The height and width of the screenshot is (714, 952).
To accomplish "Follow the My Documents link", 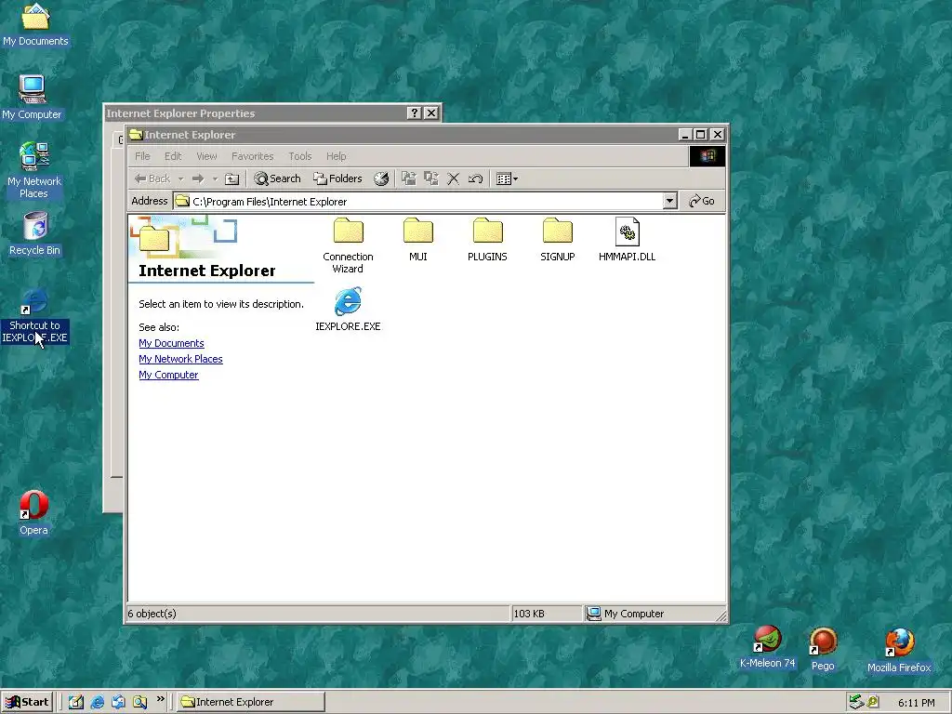I will [171, 343].
